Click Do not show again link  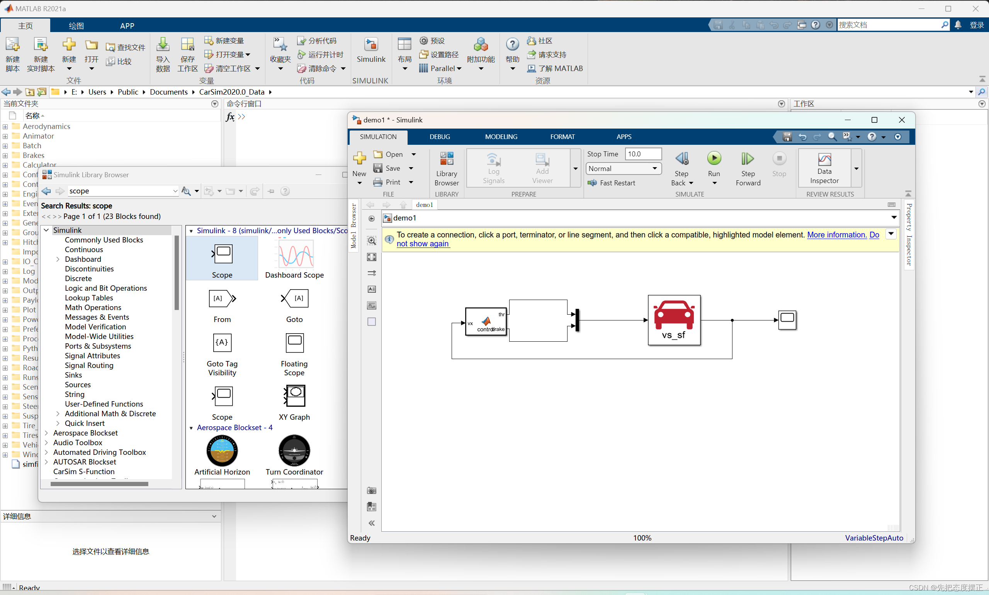[x=423, y=244]
